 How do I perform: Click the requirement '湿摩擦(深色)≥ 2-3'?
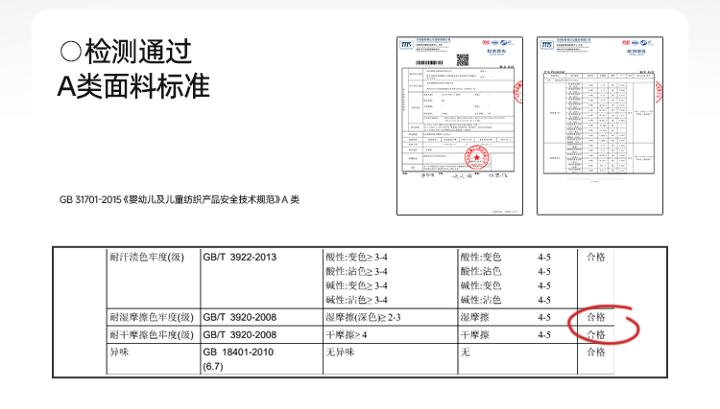click(363, 317)
